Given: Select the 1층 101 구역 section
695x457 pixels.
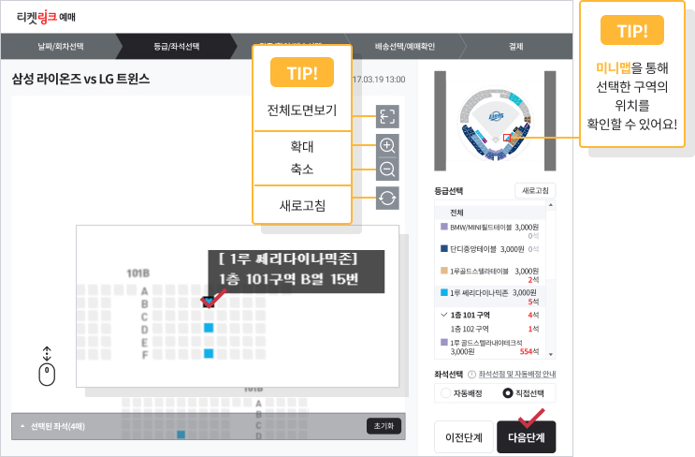Looking at the screenshot, I should pos(491,315).
